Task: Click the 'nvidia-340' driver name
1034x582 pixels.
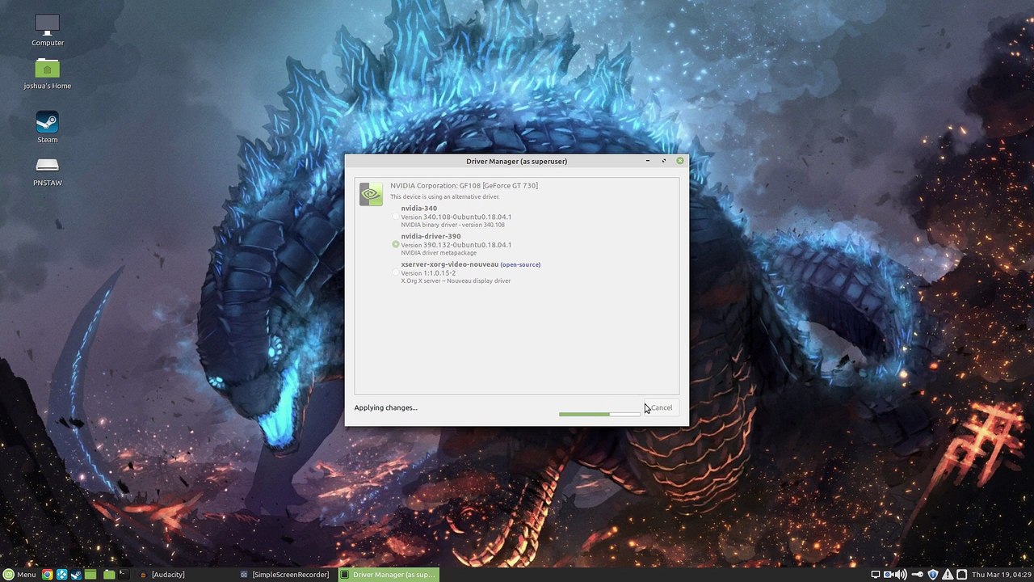Action: (418, 209)
